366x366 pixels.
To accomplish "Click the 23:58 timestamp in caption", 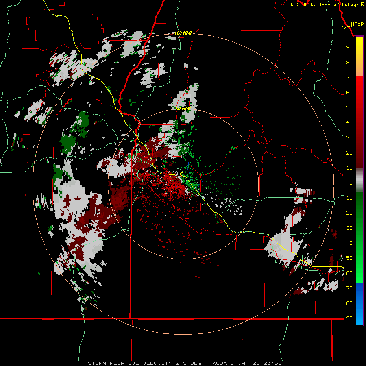I will click(272, 363).
